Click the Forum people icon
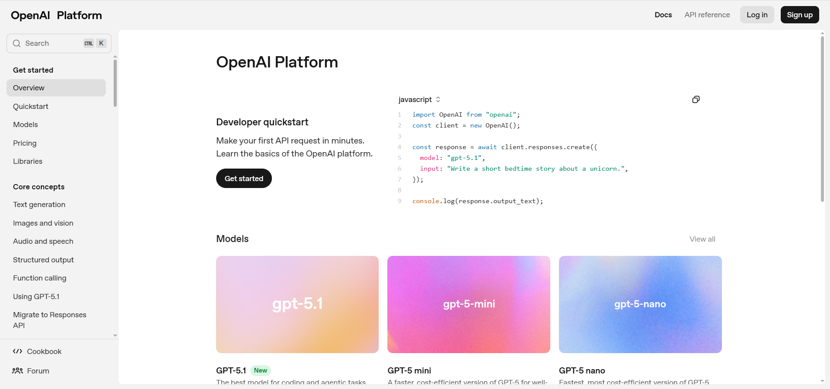Screen dimensions: 830x389 tap(17, 371)
